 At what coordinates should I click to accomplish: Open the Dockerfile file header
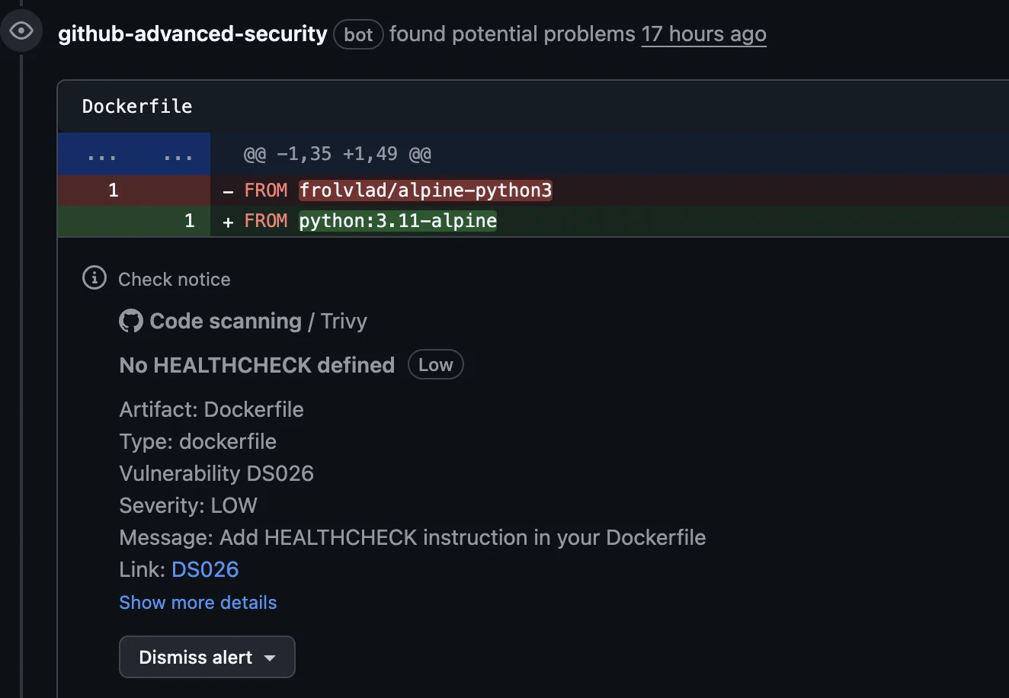coord(137,107)
